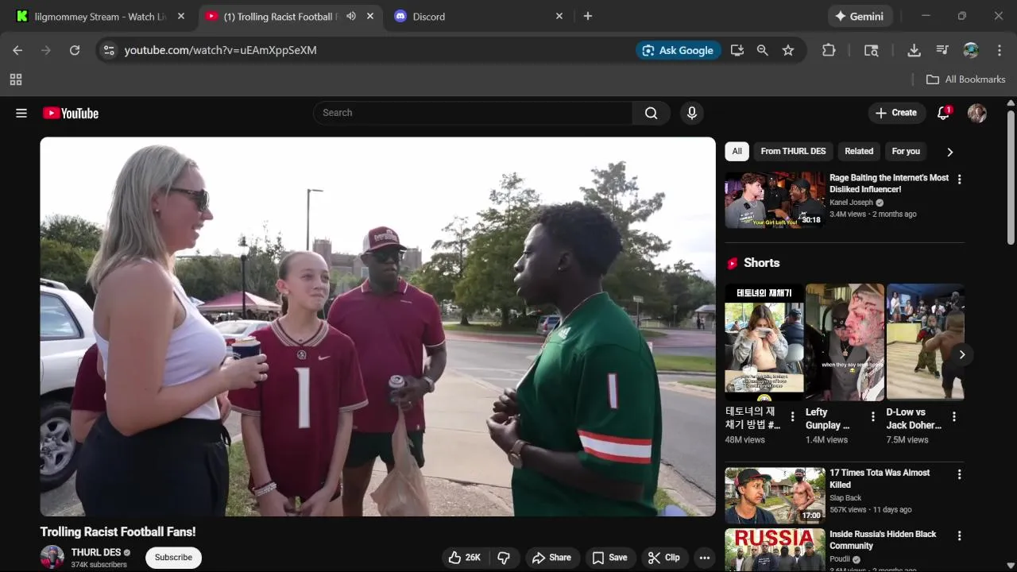Open Inside Russia's Hidden Black Community title

[883, 540]
